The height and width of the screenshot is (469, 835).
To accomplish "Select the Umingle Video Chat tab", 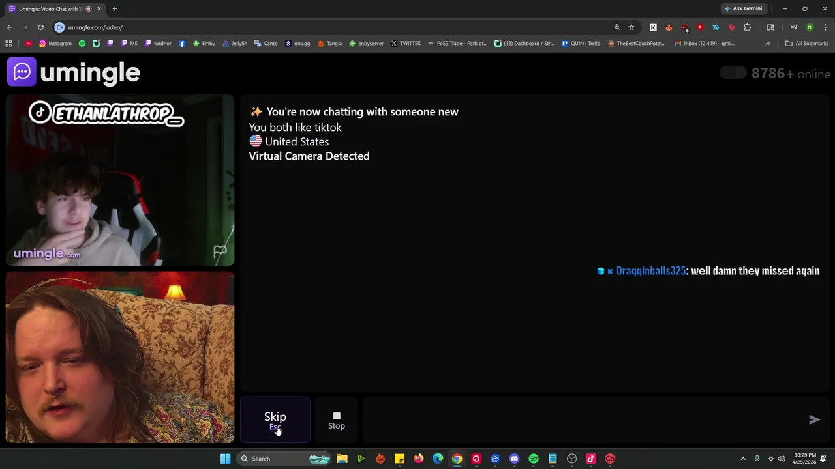I will (x=55, y=8).
